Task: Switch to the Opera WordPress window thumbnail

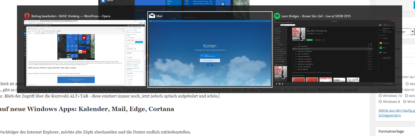Action: [x=85, y=53]
